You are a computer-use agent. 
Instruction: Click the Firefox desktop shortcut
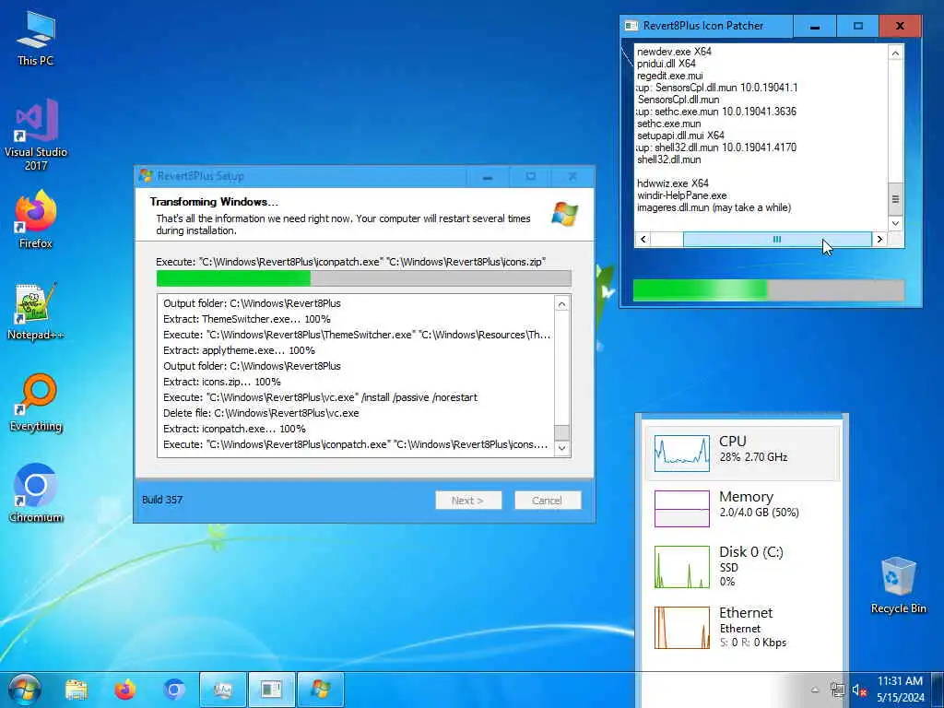[36, 219]
